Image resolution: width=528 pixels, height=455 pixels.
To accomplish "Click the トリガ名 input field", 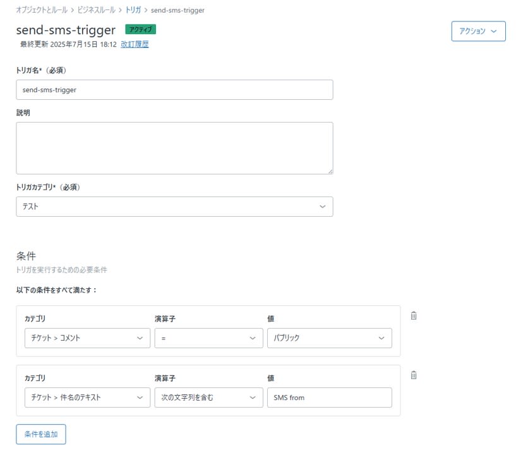I will click(x=174, y=90).
